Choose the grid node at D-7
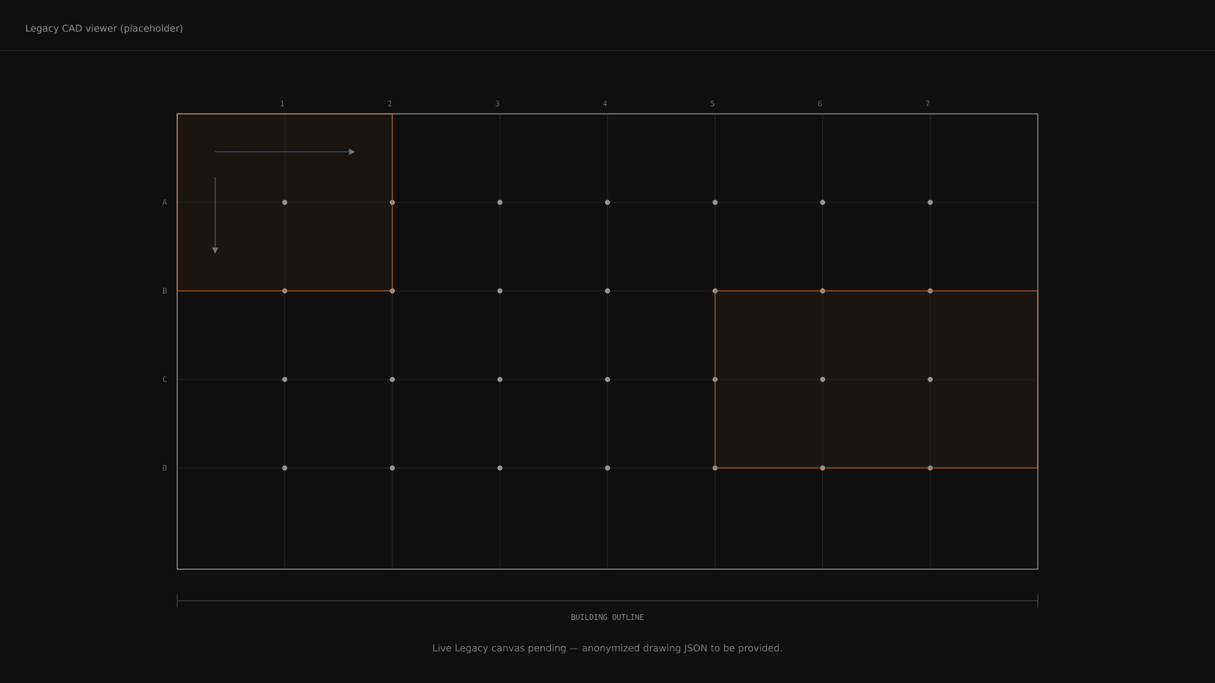Image resolution: width=1215 pixels, height=683 pixels. pyautogui.click(x=930, y=468)
